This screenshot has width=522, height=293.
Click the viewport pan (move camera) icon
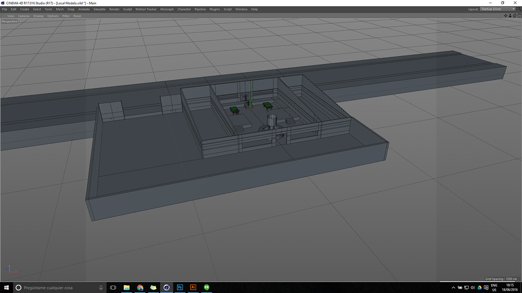506,16
